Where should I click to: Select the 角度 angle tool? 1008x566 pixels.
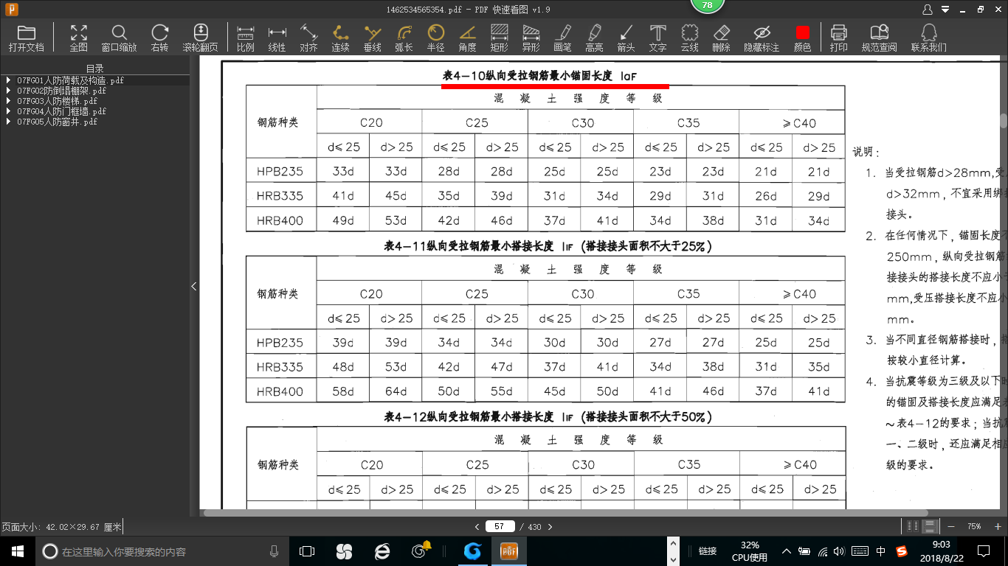coord(468,38)
